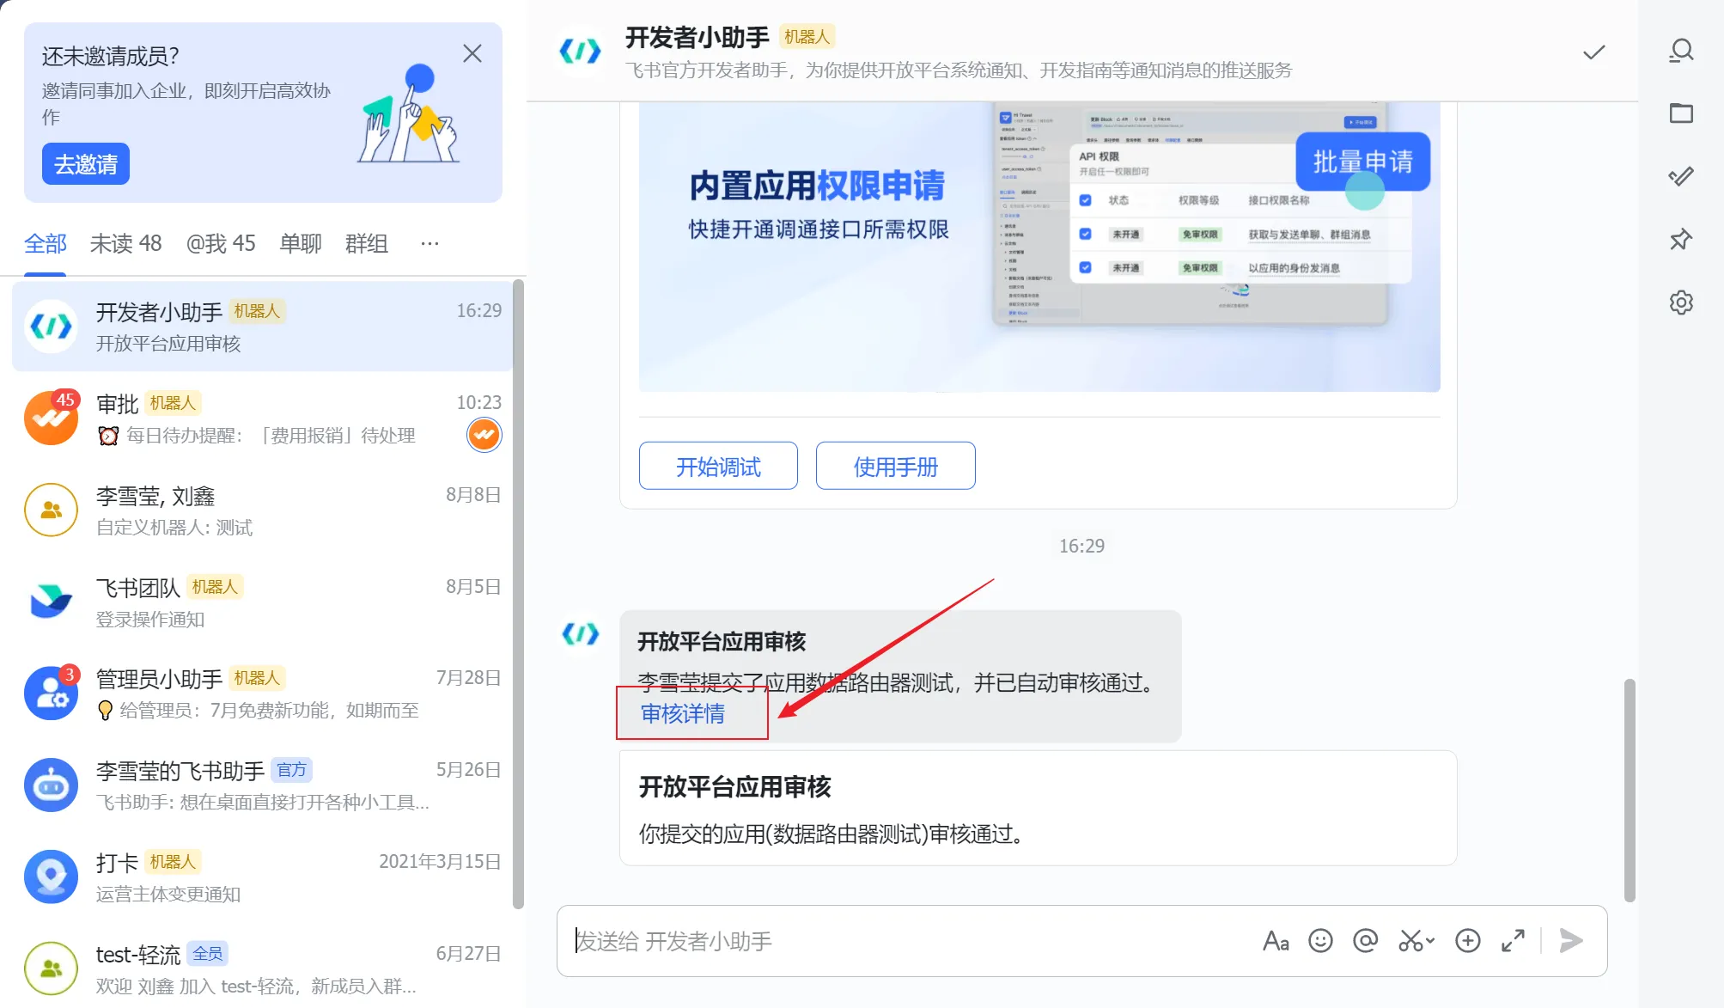Open the folder icon in right sidebar
This screenshot has width=1724, height=1008.
(1681, 113)
